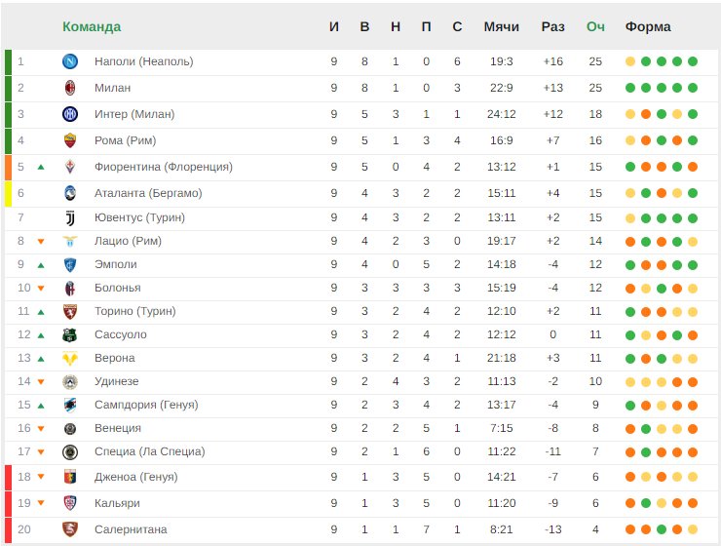
Task: Click the Milan club crest
Action: coord(70,88)
